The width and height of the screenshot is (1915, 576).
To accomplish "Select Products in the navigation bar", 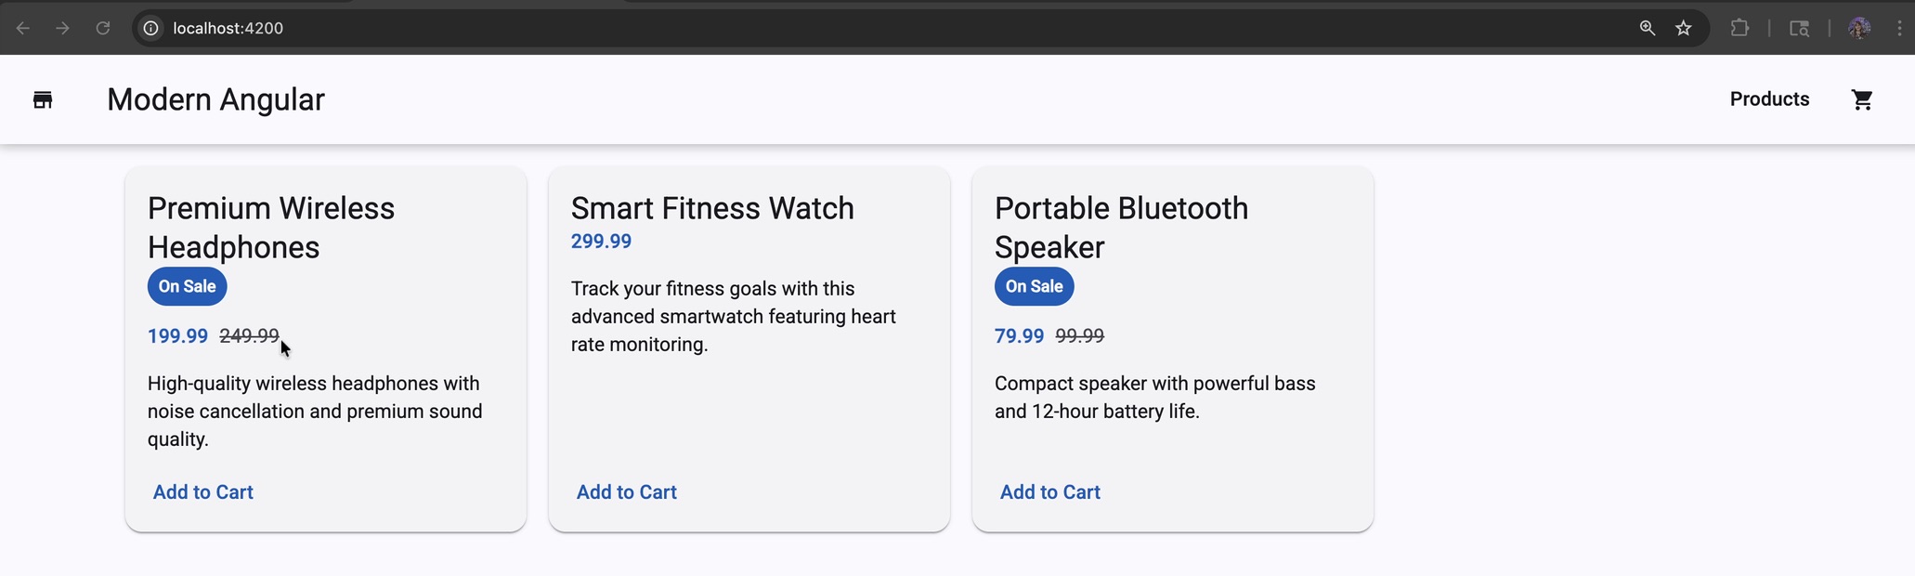I will 1768,98.
